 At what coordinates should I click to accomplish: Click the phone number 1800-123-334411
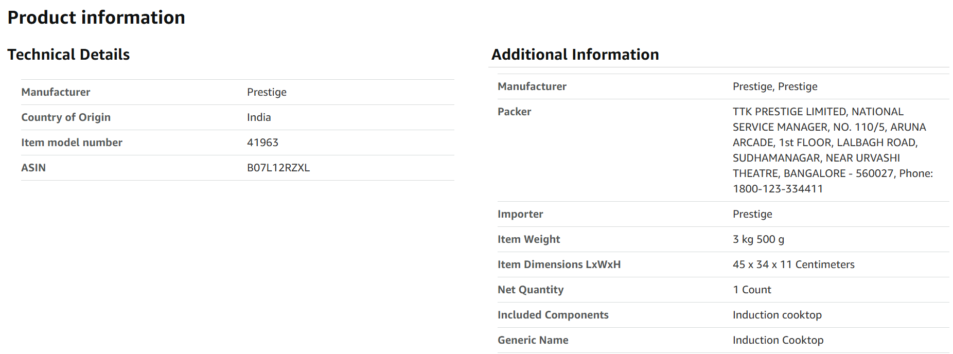(778, 189)
